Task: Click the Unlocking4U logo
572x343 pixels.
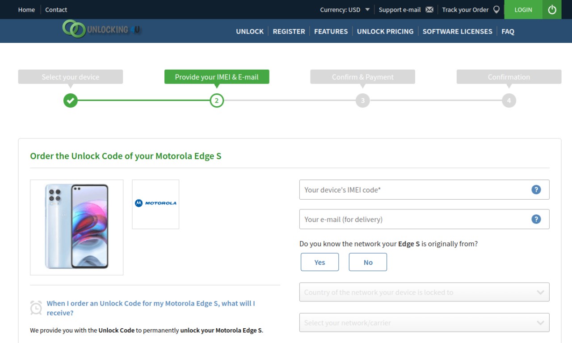Action: (x=102, y=29)
